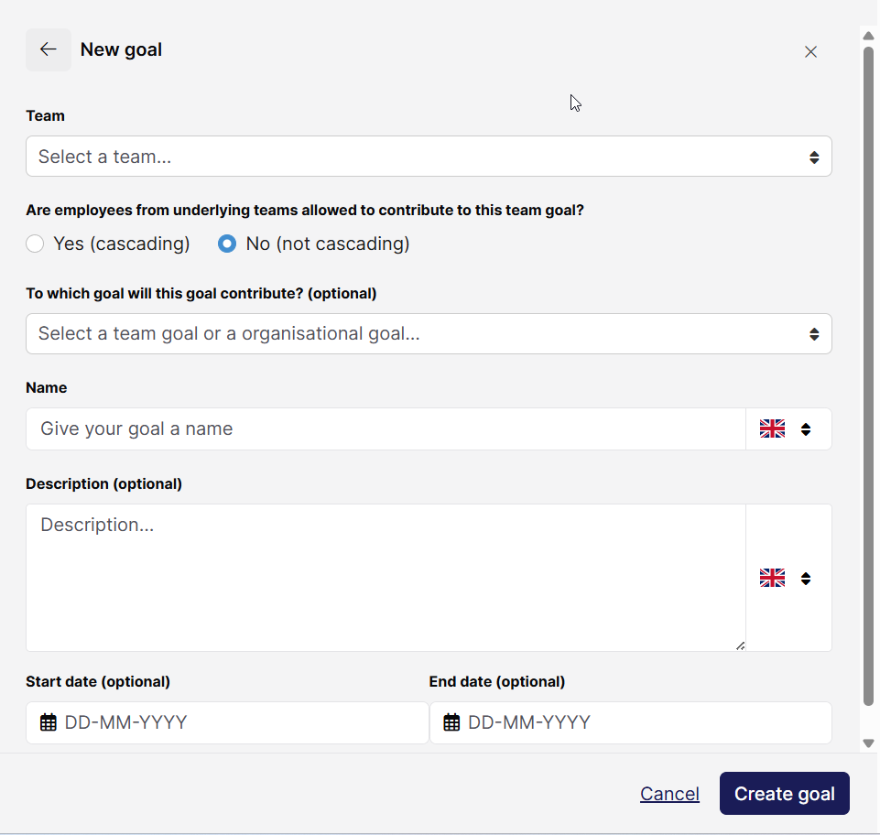Screen dimensions: 880x835
Task: Click the End date calendar icon
Action: coord(451,722)
